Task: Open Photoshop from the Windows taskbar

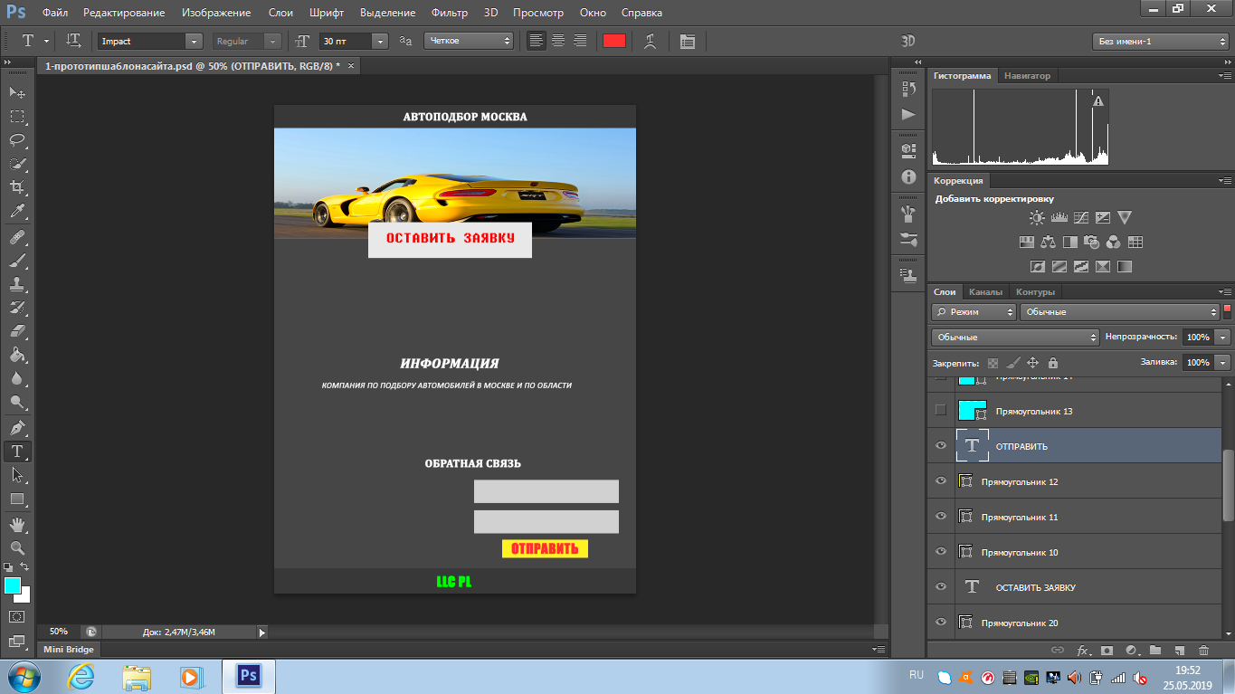Action: [248, 676]
